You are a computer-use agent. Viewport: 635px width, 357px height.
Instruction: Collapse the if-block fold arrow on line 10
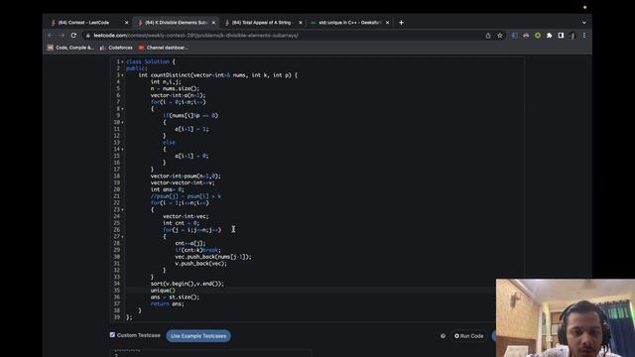tap(123, 122)
